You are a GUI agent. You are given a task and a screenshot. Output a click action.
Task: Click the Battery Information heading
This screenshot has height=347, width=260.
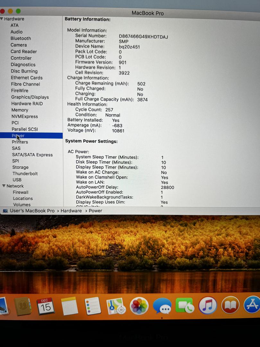pyautogui.click(x=88, y=19)
